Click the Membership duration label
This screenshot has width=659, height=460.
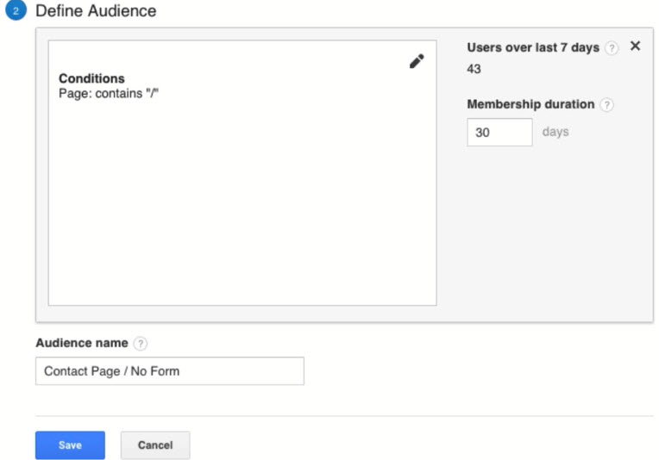(x=530, y=104)
